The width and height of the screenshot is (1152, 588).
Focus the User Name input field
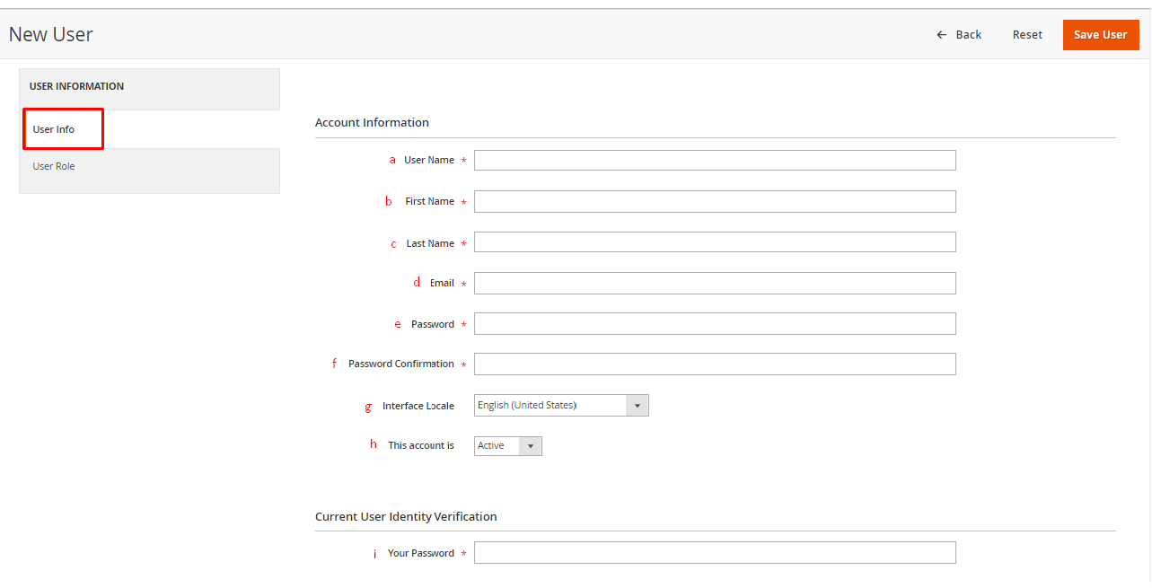click(715, 160)
